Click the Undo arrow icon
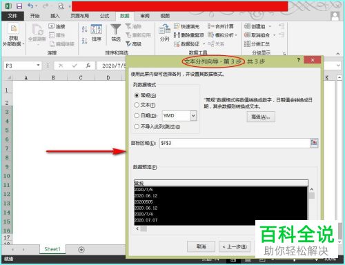Image resolution: width=345 pixels, height=265 pixels. [x=30, y=6]
